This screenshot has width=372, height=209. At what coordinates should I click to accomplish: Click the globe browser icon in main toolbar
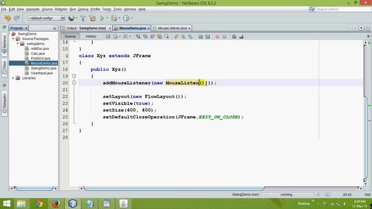[71, 18]
